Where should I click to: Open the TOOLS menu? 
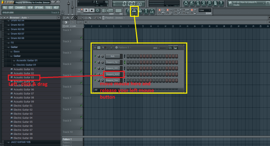click(x=48, y=8)
